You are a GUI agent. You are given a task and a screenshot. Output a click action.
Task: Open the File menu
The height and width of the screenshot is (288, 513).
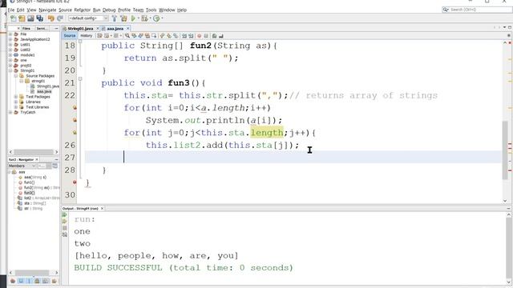pos(11,10)
